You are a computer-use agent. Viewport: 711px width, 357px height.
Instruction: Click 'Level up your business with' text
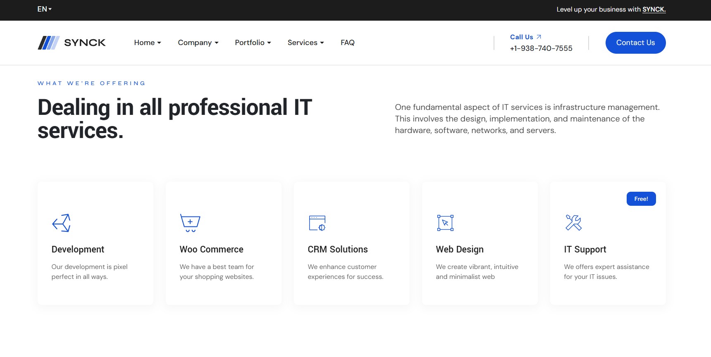point(599,10)
